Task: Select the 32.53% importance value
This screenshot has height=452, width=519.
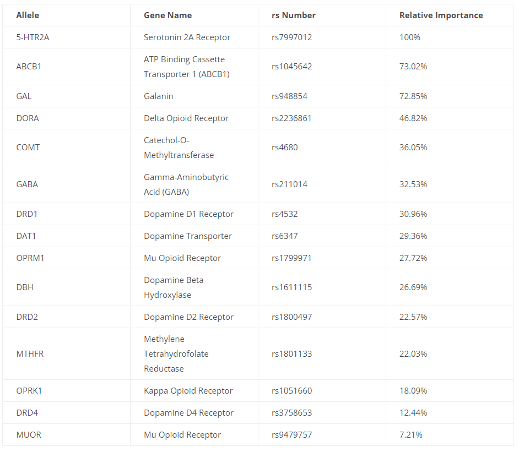Action: pyautogui.click(x=413, y=184)
